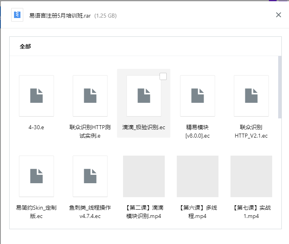The image size is (289, 244).
Task: Click the label 【第六课】多线程.mp4
Action: [x=197, y=212]
